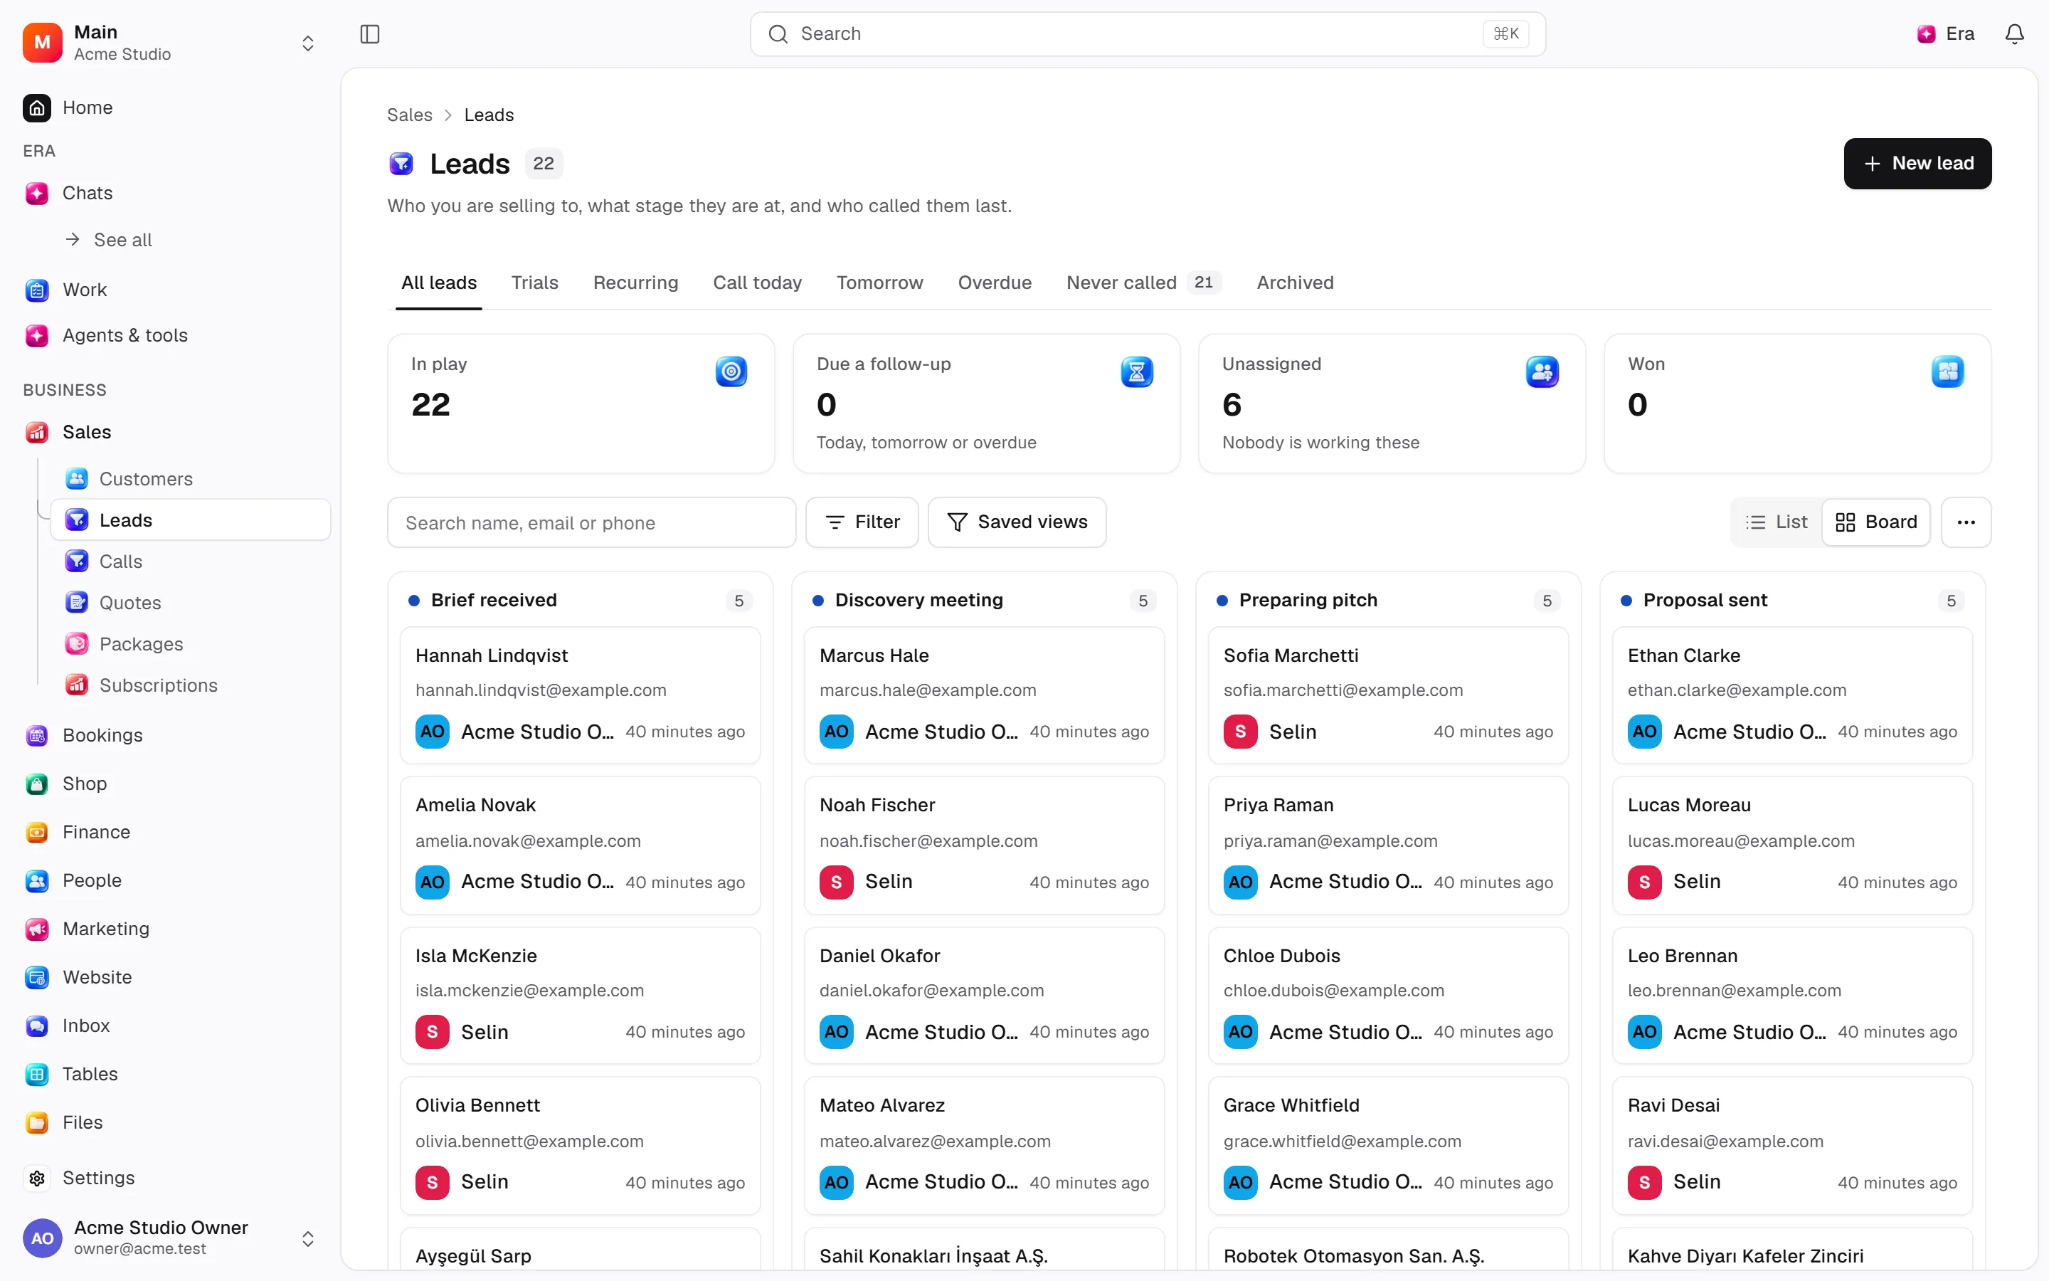This screenshot has height=1281, width=2049.
Task: Switch to Board view
Action: 1875,522
